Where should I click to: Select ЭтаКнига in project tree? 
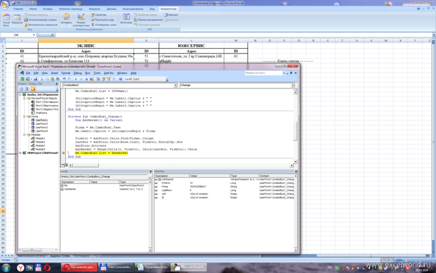(x=41, y=113)
